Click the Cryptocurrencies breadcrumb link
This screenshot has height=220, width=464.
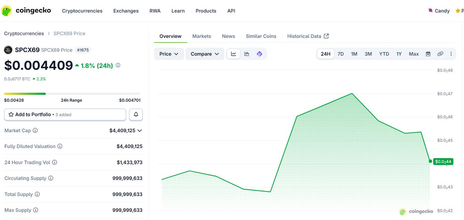point(24,34)
